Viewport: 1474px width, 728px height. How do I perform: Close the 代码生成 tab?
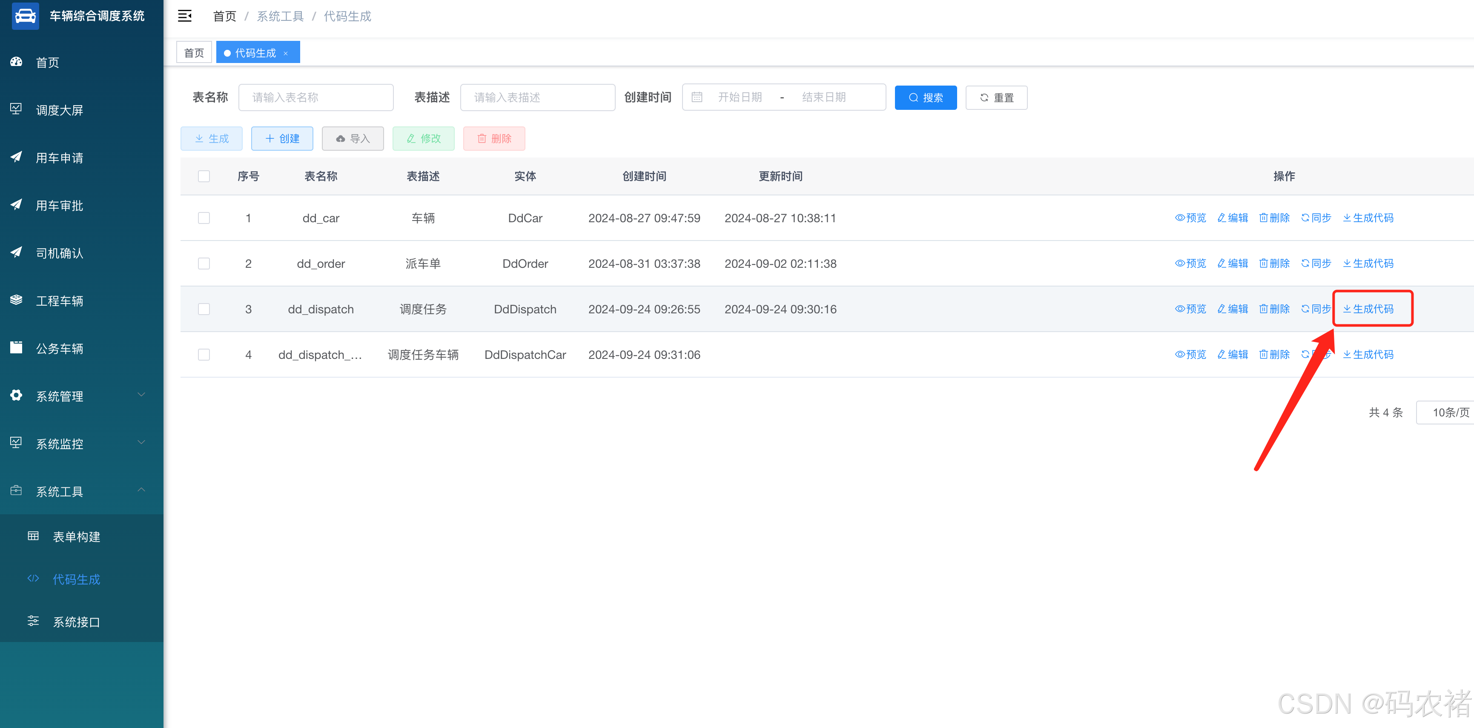coord(286,53)
